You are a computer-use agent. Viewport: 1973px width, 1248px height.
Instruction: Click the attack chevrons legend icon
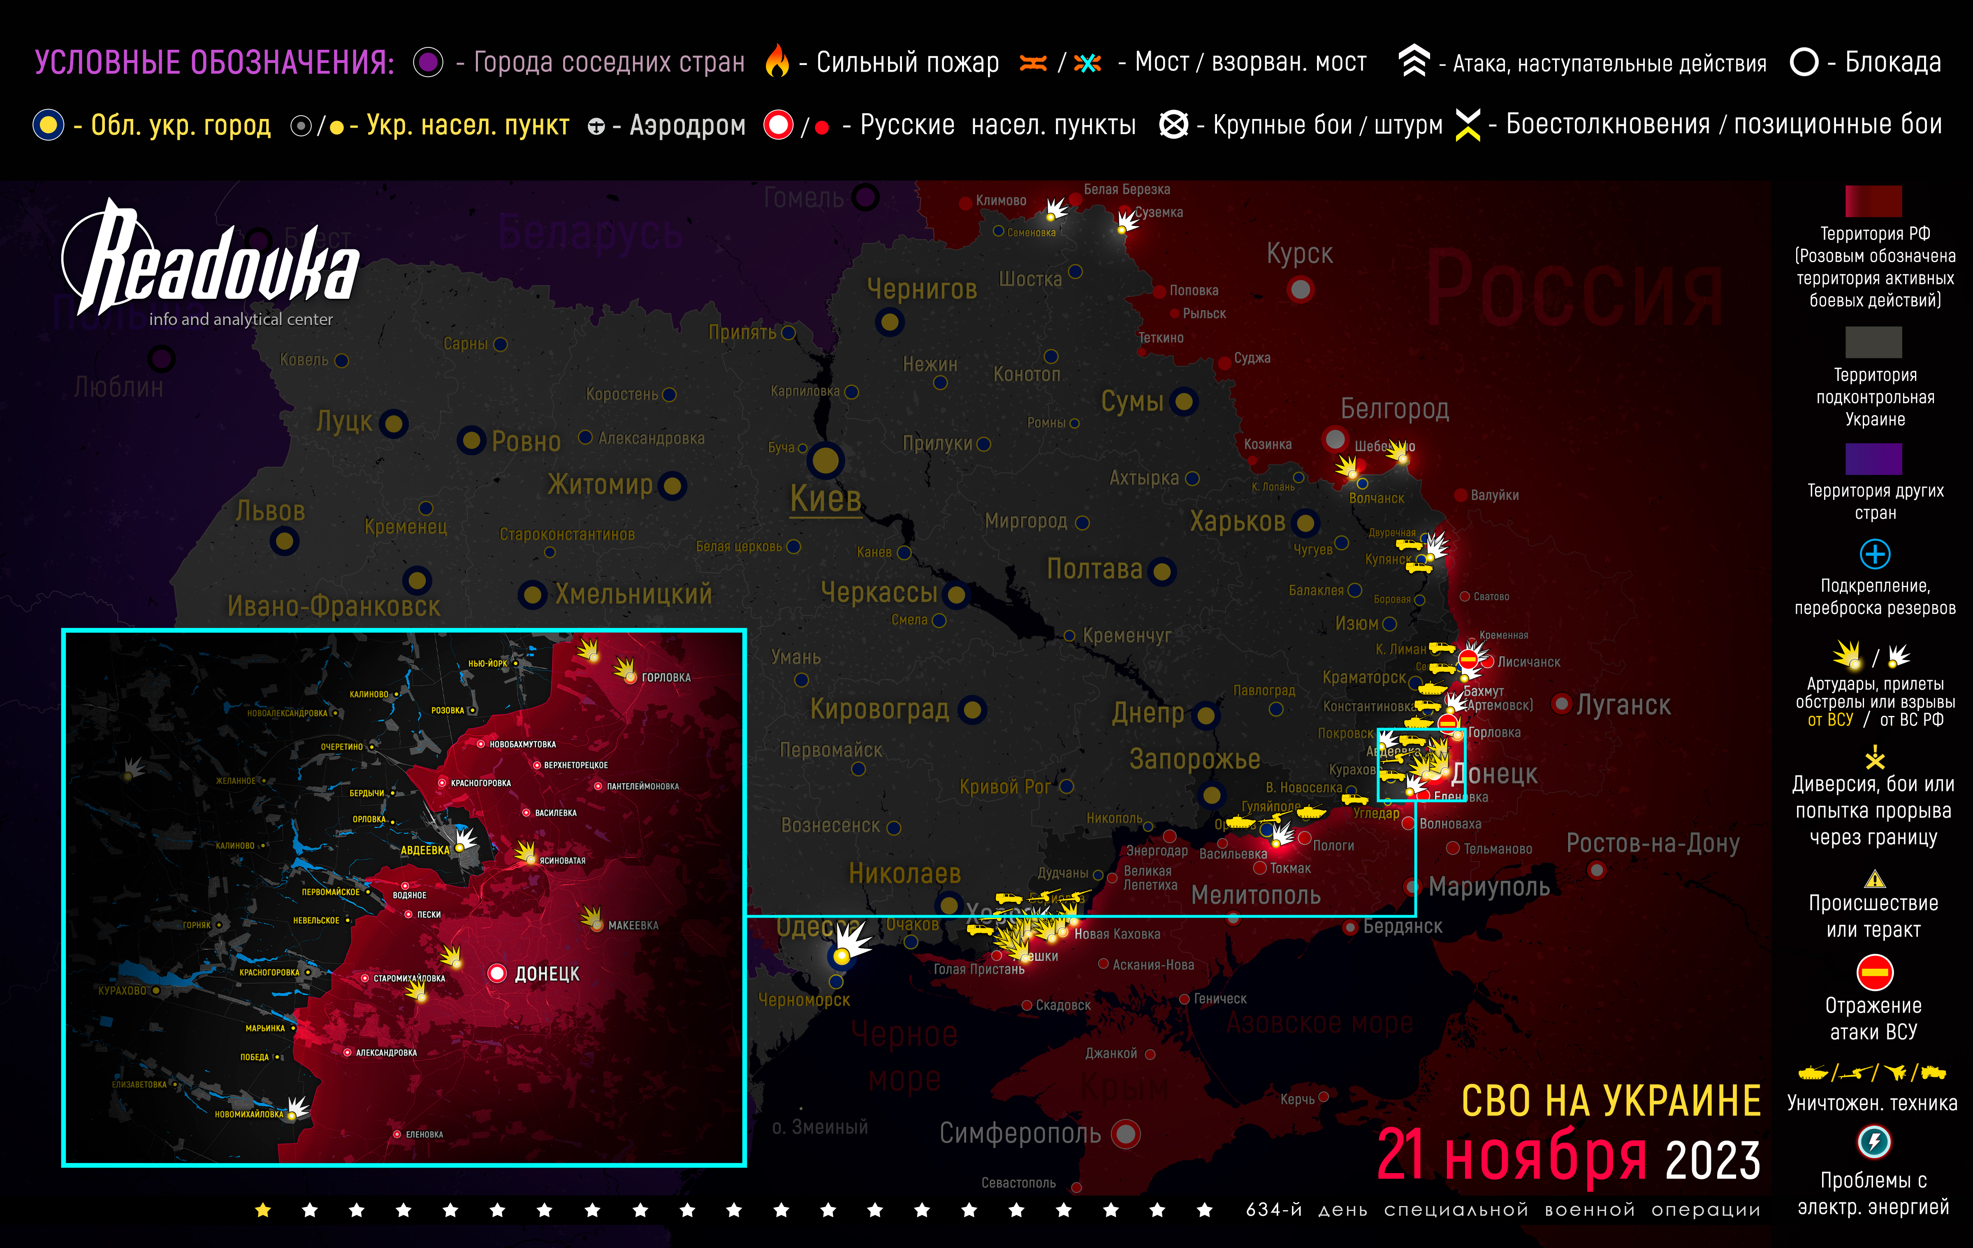coord(1413,60)
